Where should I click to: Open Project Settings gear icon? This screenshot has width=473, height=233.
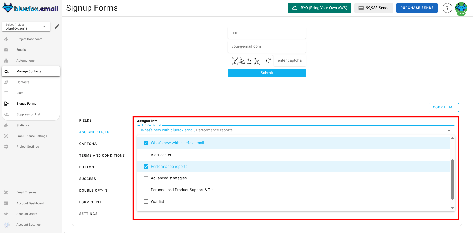pos(6,146)
